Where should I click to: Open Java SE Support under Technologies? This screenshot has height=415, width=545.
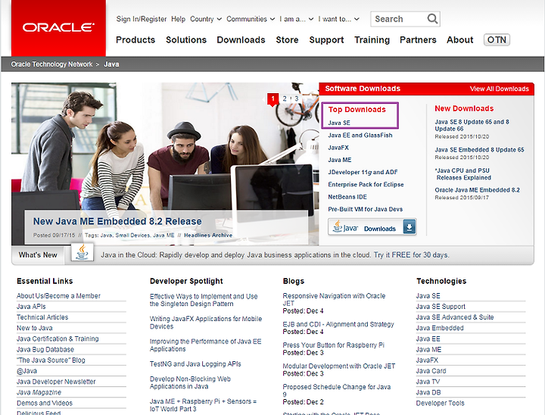[441, 307]
